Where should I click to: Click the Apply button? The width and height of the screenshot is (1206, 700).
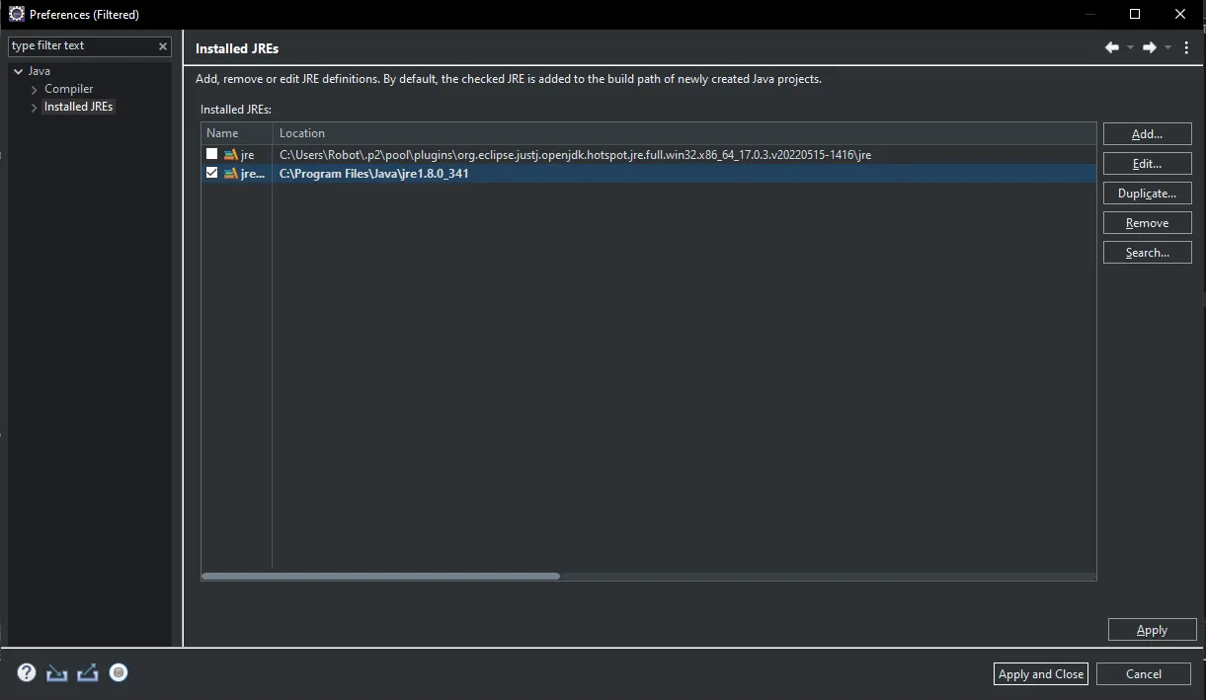[x=1153, y=630]
